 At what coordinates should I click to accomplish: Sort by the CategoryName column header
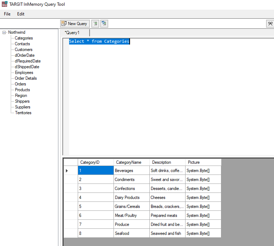(x=131, y=162)
